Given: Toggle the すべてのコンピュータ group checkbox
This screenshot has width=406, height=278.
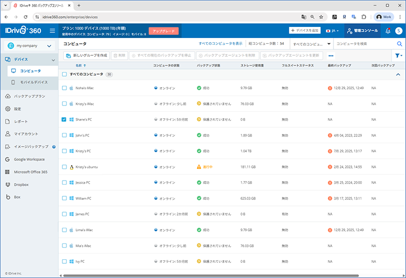Looking at the screenshot, I should pos(64,74).
